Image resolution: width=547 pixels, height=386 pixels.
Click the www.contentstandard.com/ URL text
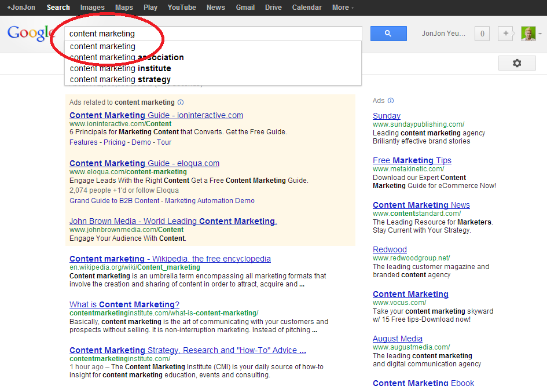(417, 214)
